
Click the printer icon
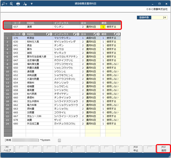tap(18, 4)
